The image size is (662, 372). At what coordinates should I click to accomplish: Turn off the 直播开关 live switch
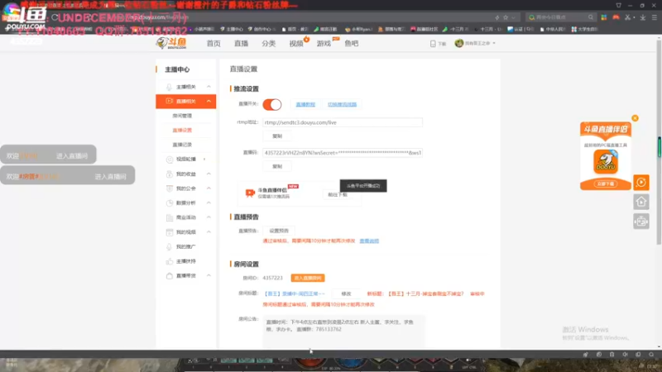[272, 104]
